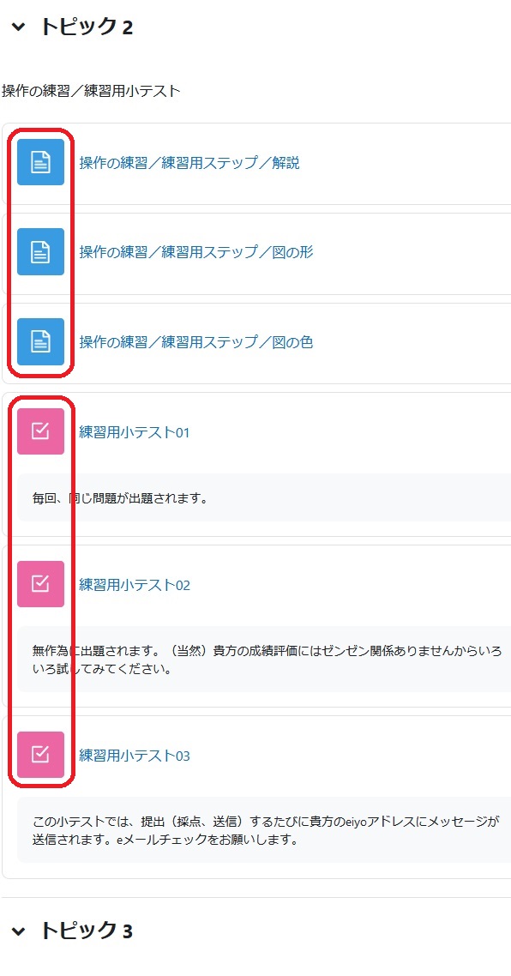Open link 操作の練習／練習用ステップ／解説
The image size is (511, 976).
coord(189,163)
